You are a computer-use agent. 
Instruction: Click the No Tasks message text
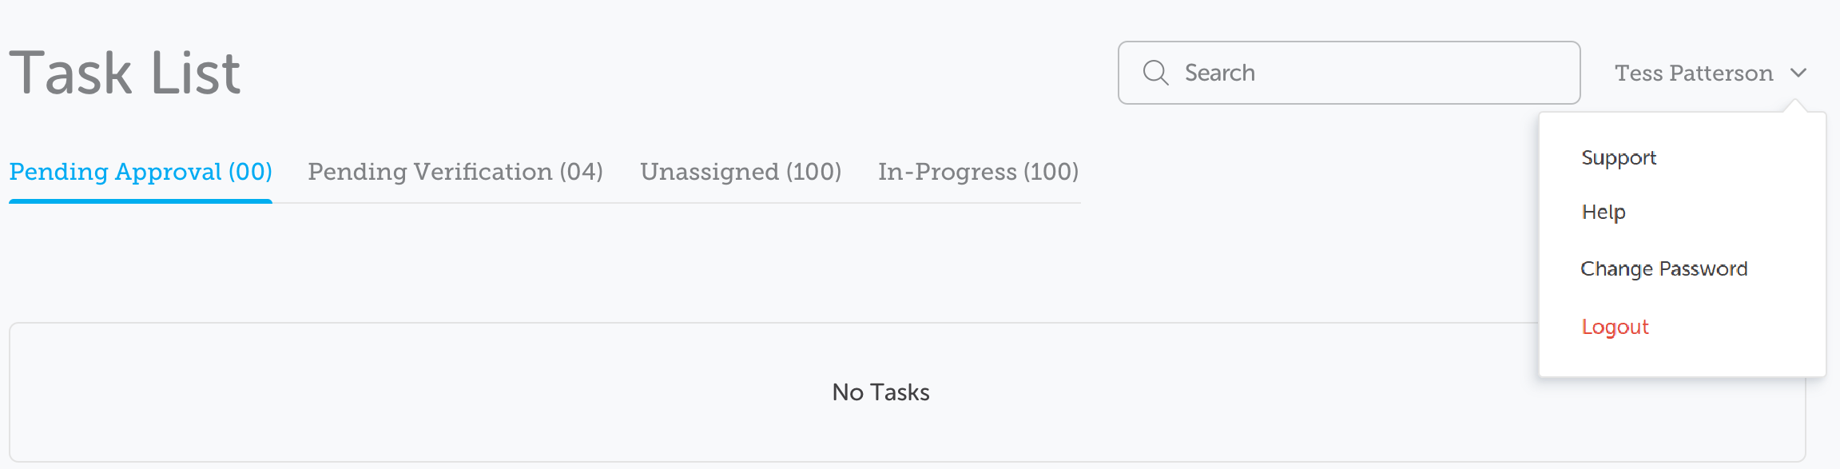tap(880, 392)
